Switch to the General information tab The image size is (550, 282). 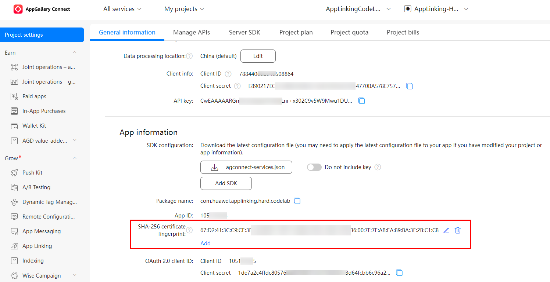point(127,32)
